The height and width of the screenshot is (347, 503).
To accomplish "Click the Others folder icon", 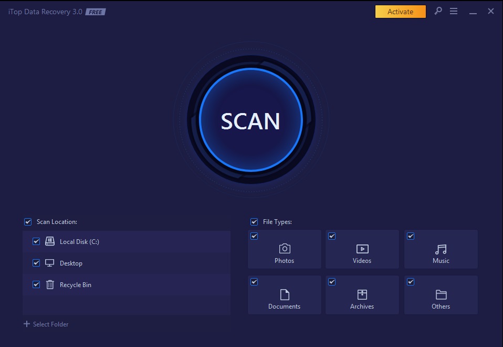I will coord(441,294).
